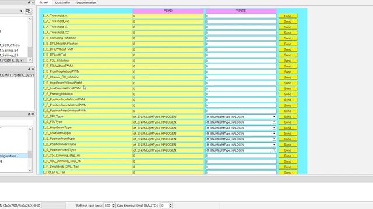Send the E_E_DRLType value
The height and width of the screenshot is (209, 373).
click(x=287, y=117)
